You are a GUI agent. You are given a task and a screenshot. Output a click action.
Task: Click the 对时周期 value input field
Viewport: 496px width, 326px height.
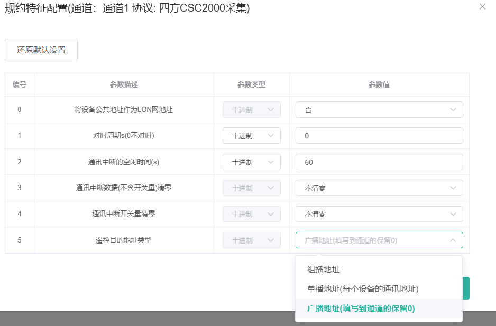[379, 136]
